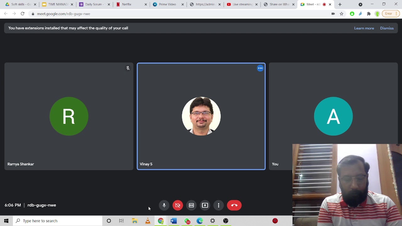Switch to the TIME MANAGE browser tab
The height and width of the screenshot is (226, 402).
58,4
